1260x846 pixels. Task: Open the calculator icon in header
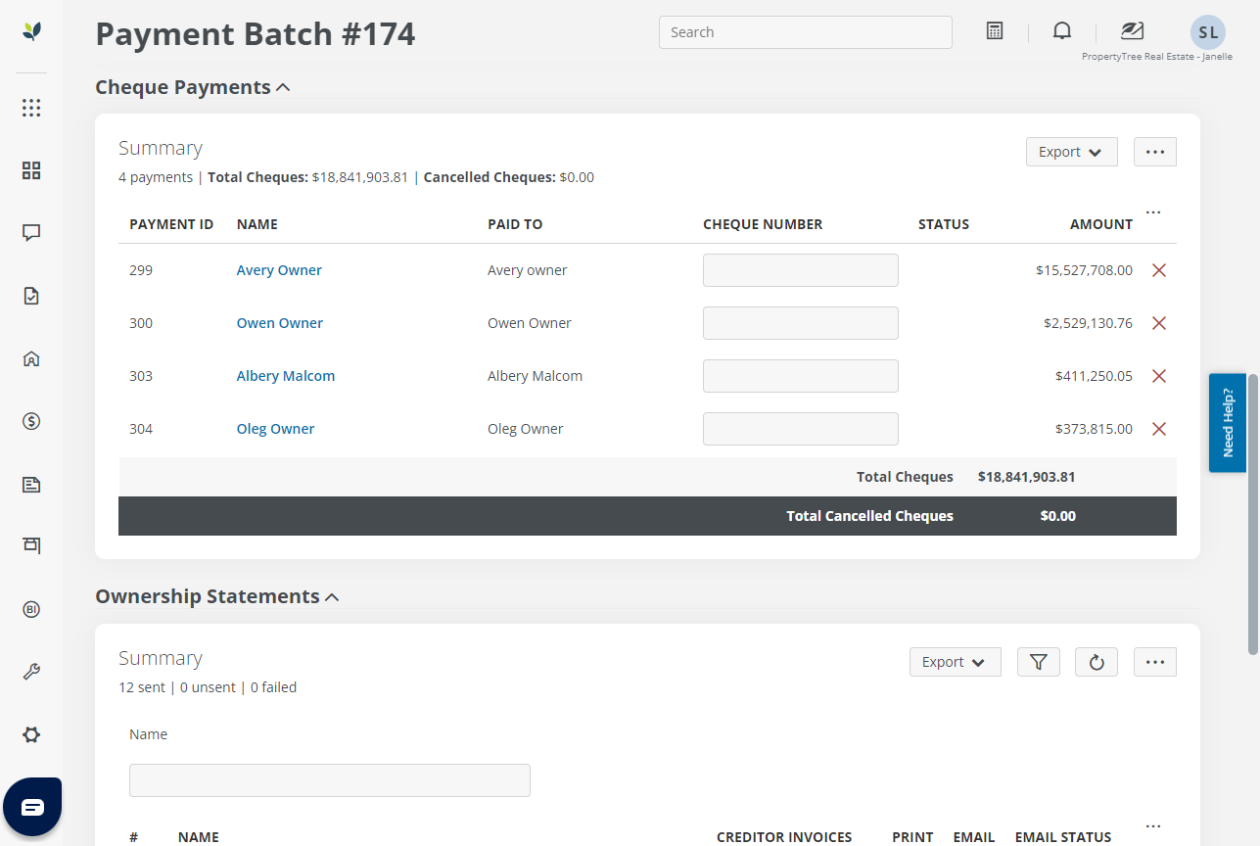[995, 31]
